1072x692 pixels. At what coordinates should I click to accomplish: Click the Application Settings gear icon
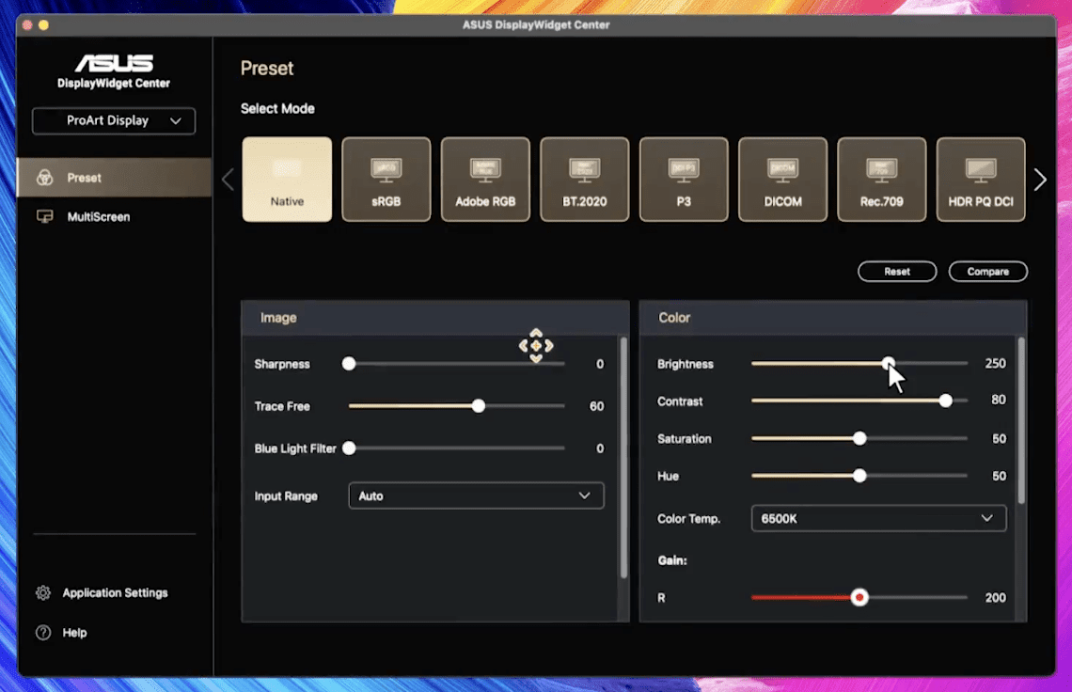point(43,593)
